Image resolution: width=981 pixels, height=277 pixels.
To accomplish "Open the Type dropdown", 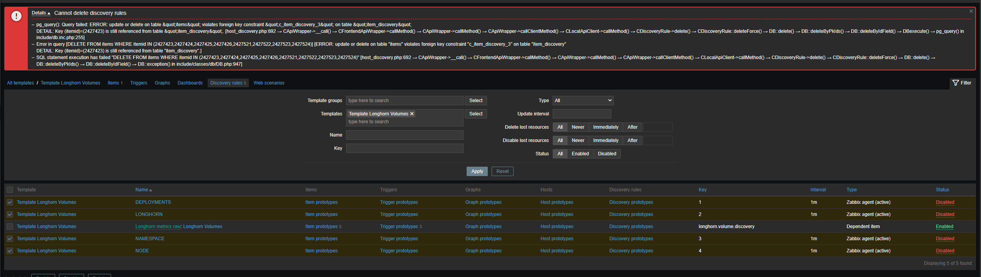I will point(583,101).
